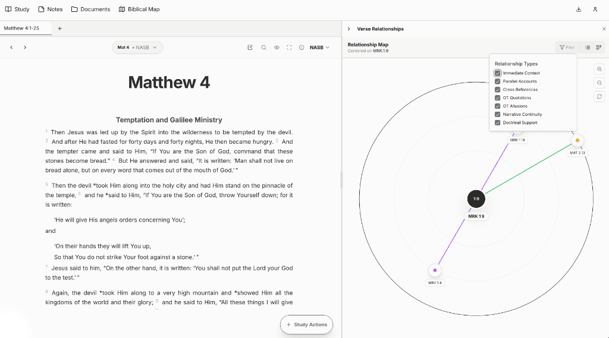
Task: Zoom in on the relationship map
Action: coord(599,69)
